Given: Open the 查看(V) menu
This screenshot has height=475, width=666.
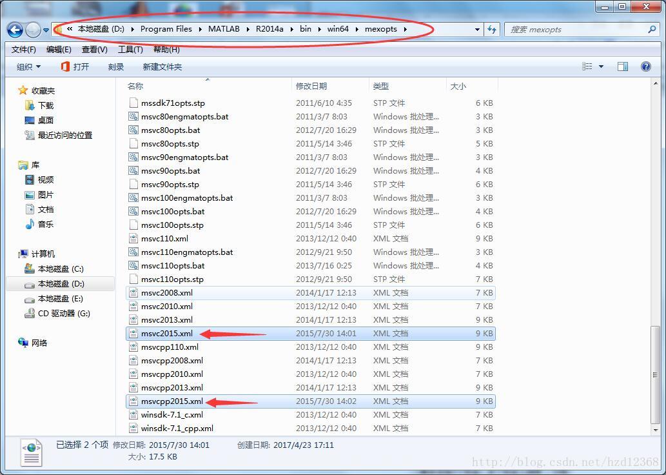Looking at the screenshot, I should [x=94, y=49].
